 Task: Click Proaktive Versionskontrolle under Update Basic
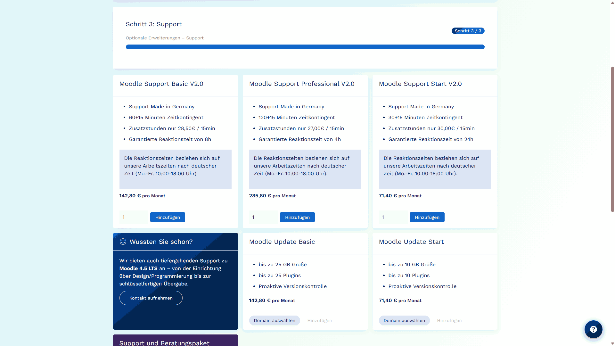(293, 286)
